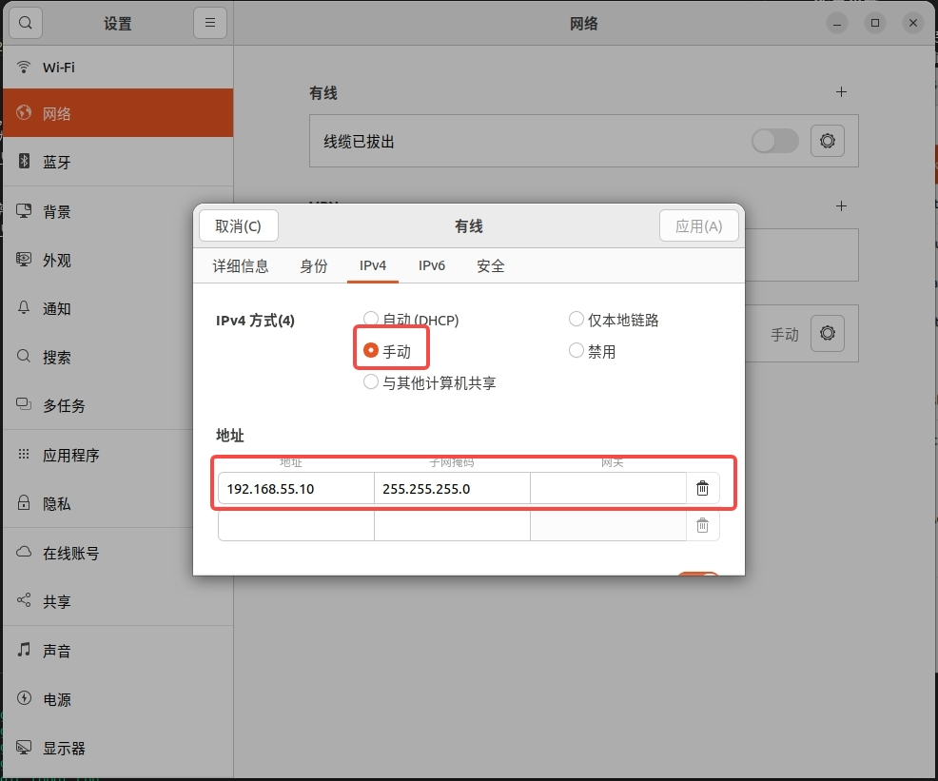The height and width of the screenshot is (781, 938).
Task: Switch to the 详细信息 tab
Action: (x=241, y=266)
